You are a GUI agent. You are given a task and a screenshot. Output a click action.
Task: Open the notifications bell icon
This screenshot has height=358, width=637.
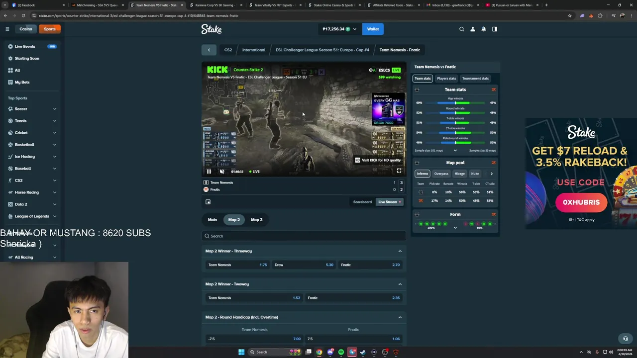(484, 29)
